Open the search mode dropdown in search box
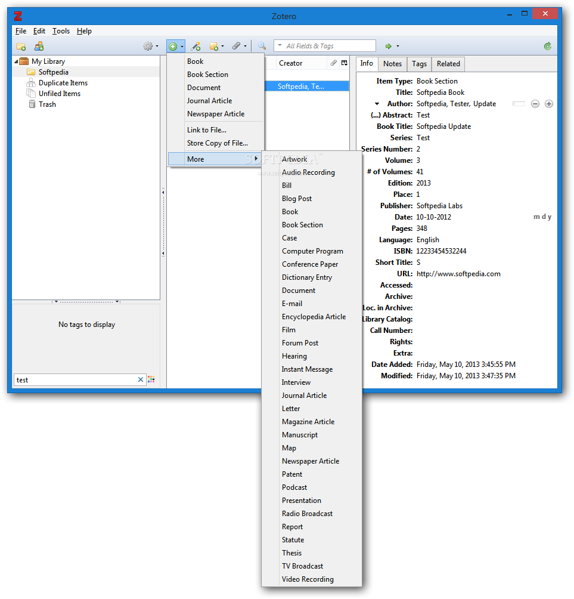Screen dimensions: 574x599 click(280, 46)
